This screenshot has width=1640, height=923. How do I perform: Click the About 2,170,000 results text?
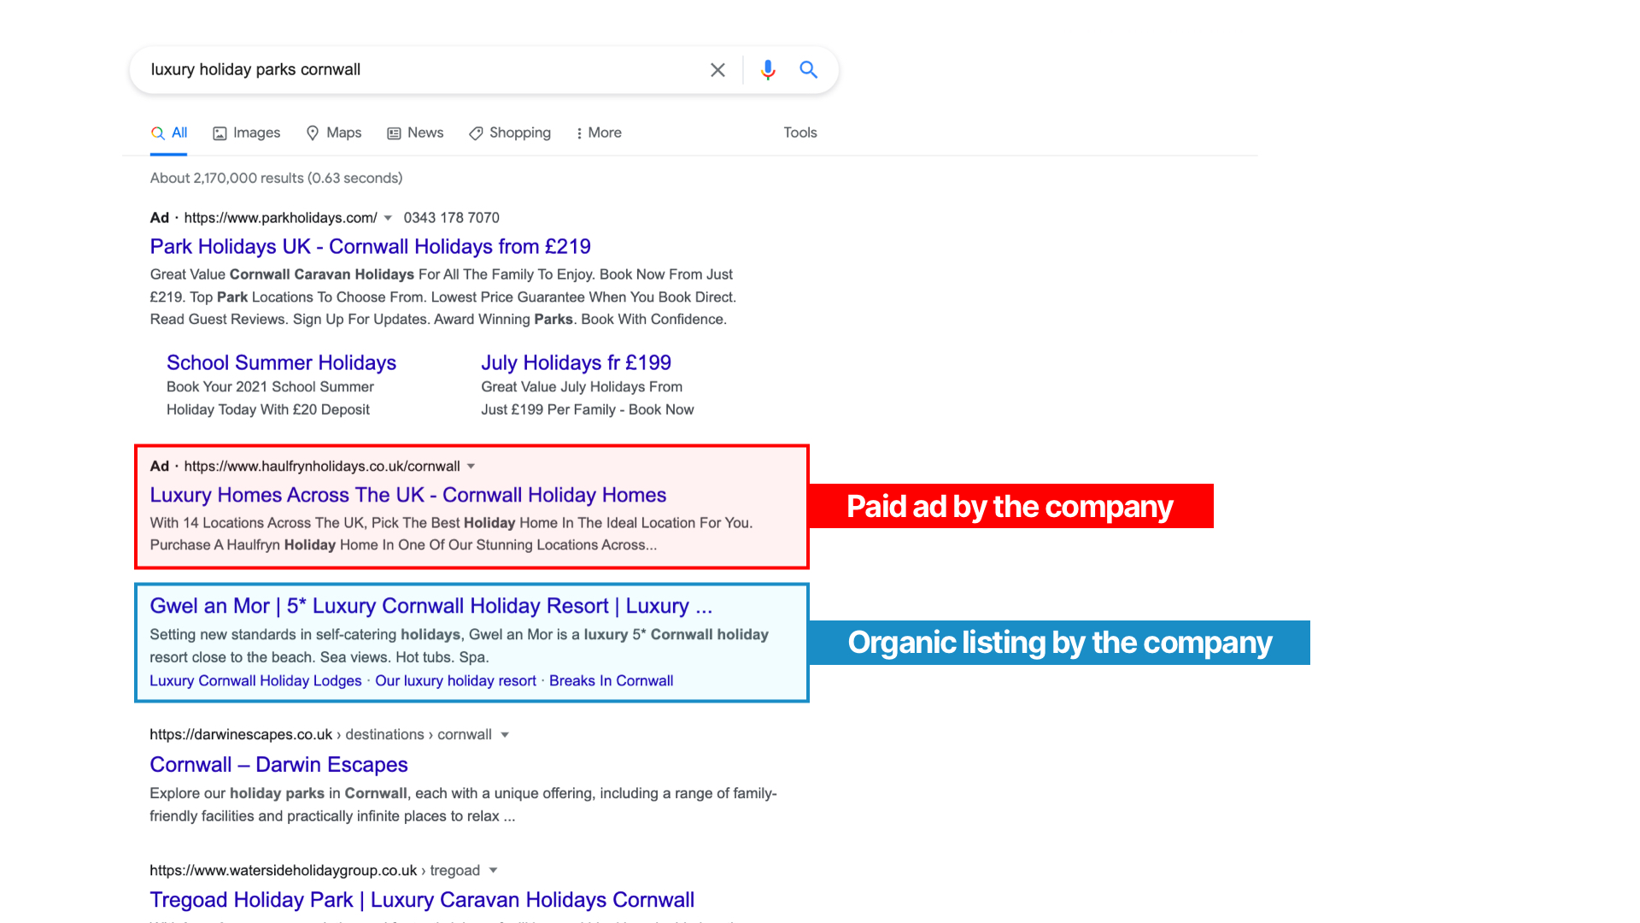coord(276,179)
